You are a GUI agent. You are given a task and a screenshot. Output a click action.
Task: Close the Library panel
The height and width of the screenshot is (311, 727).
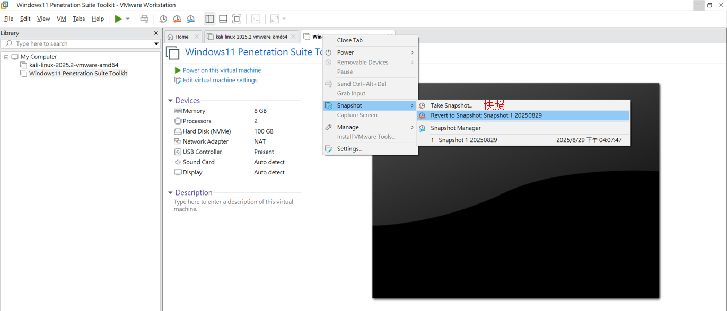tap(156, 33)
